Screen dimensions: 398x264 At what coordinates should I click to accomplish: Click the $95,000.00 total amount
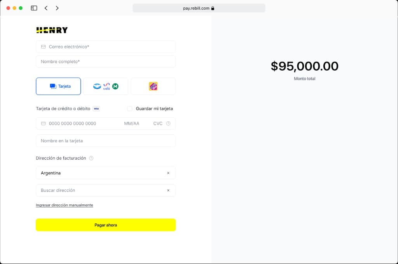(305, 66)
